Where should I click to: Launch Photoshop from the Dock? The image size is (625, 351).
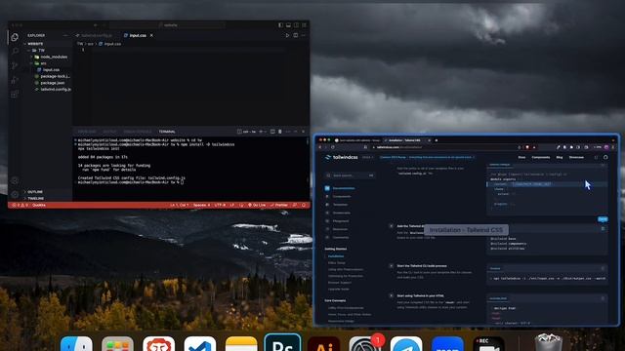coord(282,343)
